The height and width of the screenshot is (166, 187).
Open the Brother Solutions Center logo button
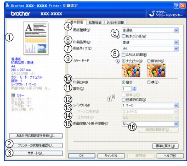[x=165, y=14]
